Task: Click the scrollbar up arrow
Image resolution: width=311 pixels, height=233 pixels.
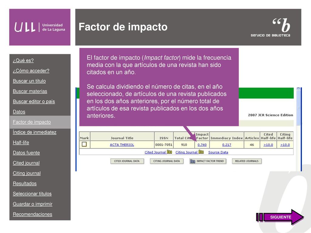Action: tap(299, 89)
